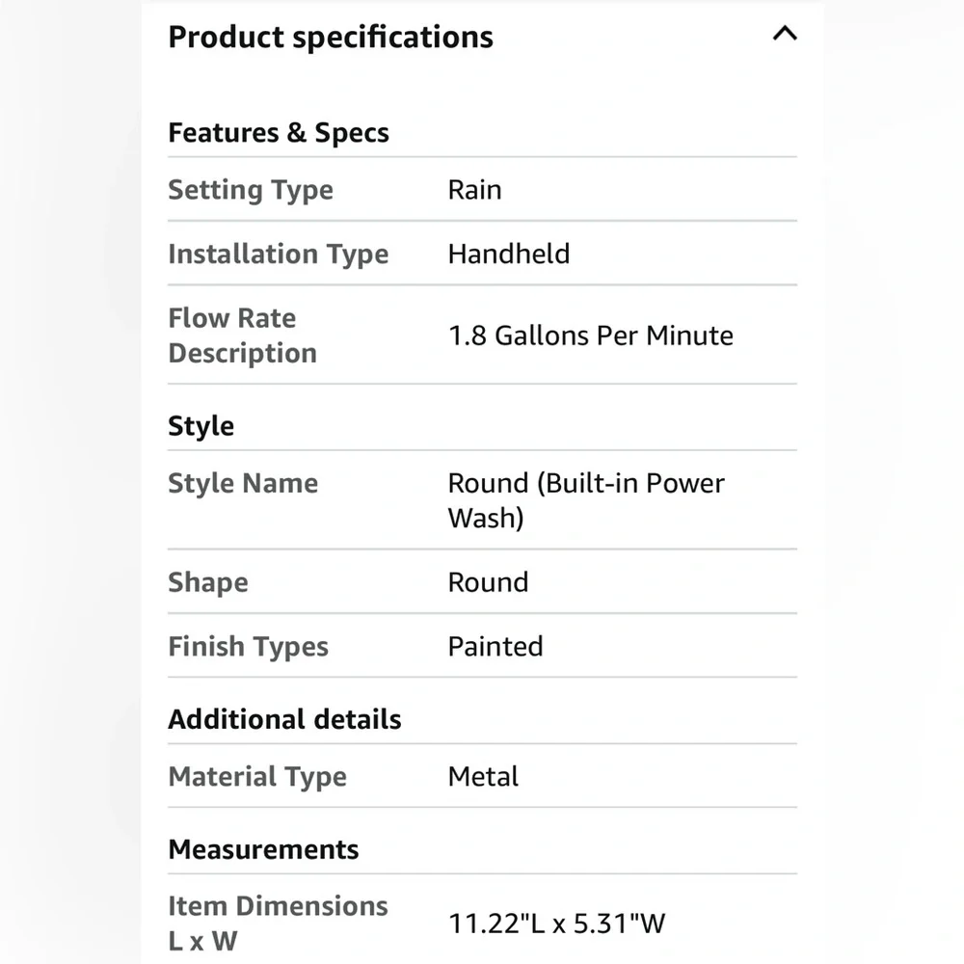This screenshot has height=964, width=964.
Task: Collapse the Product specifications chevron
Action: pos(785,33)
